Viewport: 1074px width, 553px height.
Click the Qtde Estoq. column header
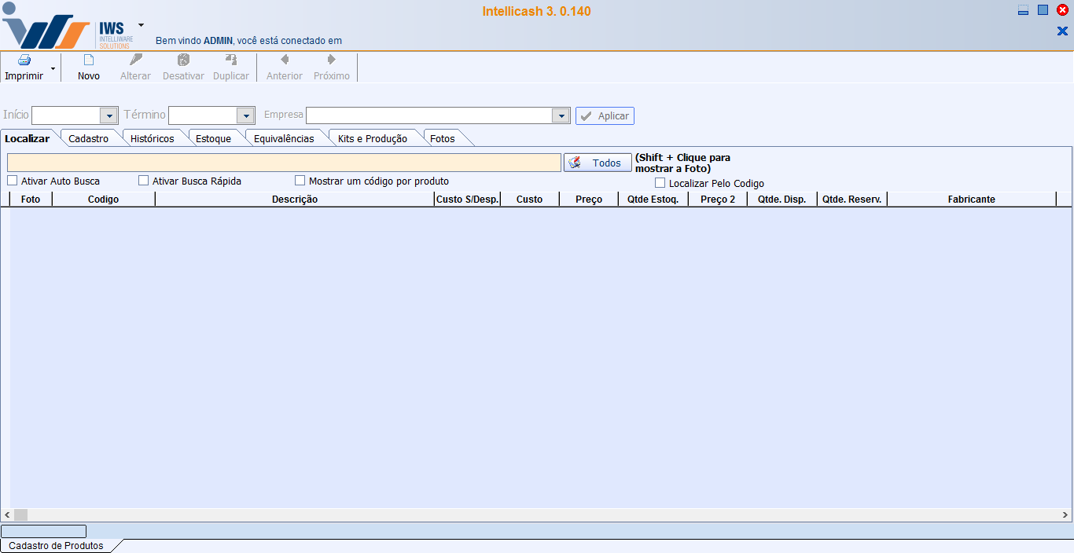(x=653, y=200)
